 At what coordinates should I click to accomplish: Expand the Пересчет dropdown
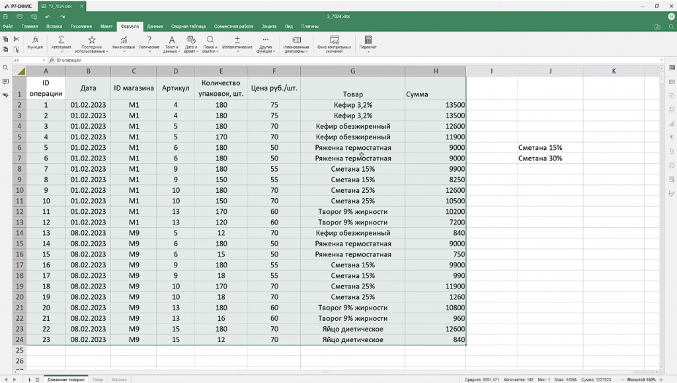[368, 52]
